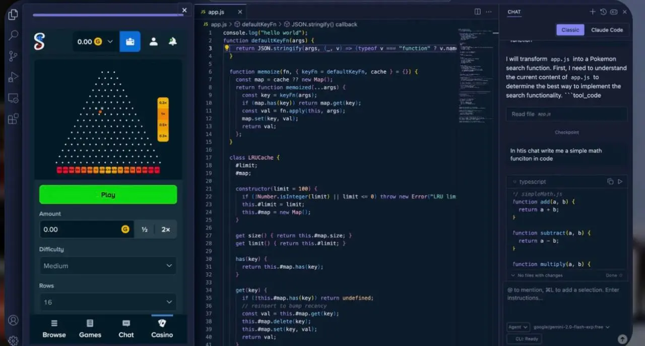Open the google/gemini-2.0-flash-exp model selector
The height and width of the screenshot is (346, 645).
[x=571, y=327]
